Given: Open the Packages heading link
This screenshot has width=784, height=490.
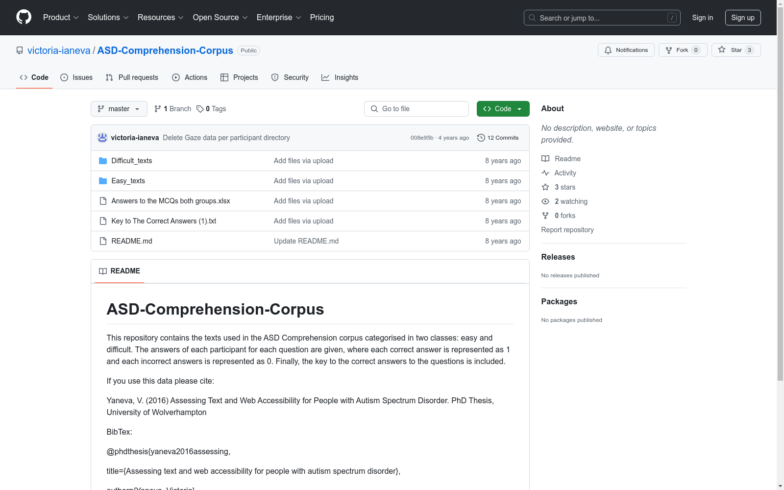Looking at the screenshot, I should pyautogui.click(x=559, y=301).
